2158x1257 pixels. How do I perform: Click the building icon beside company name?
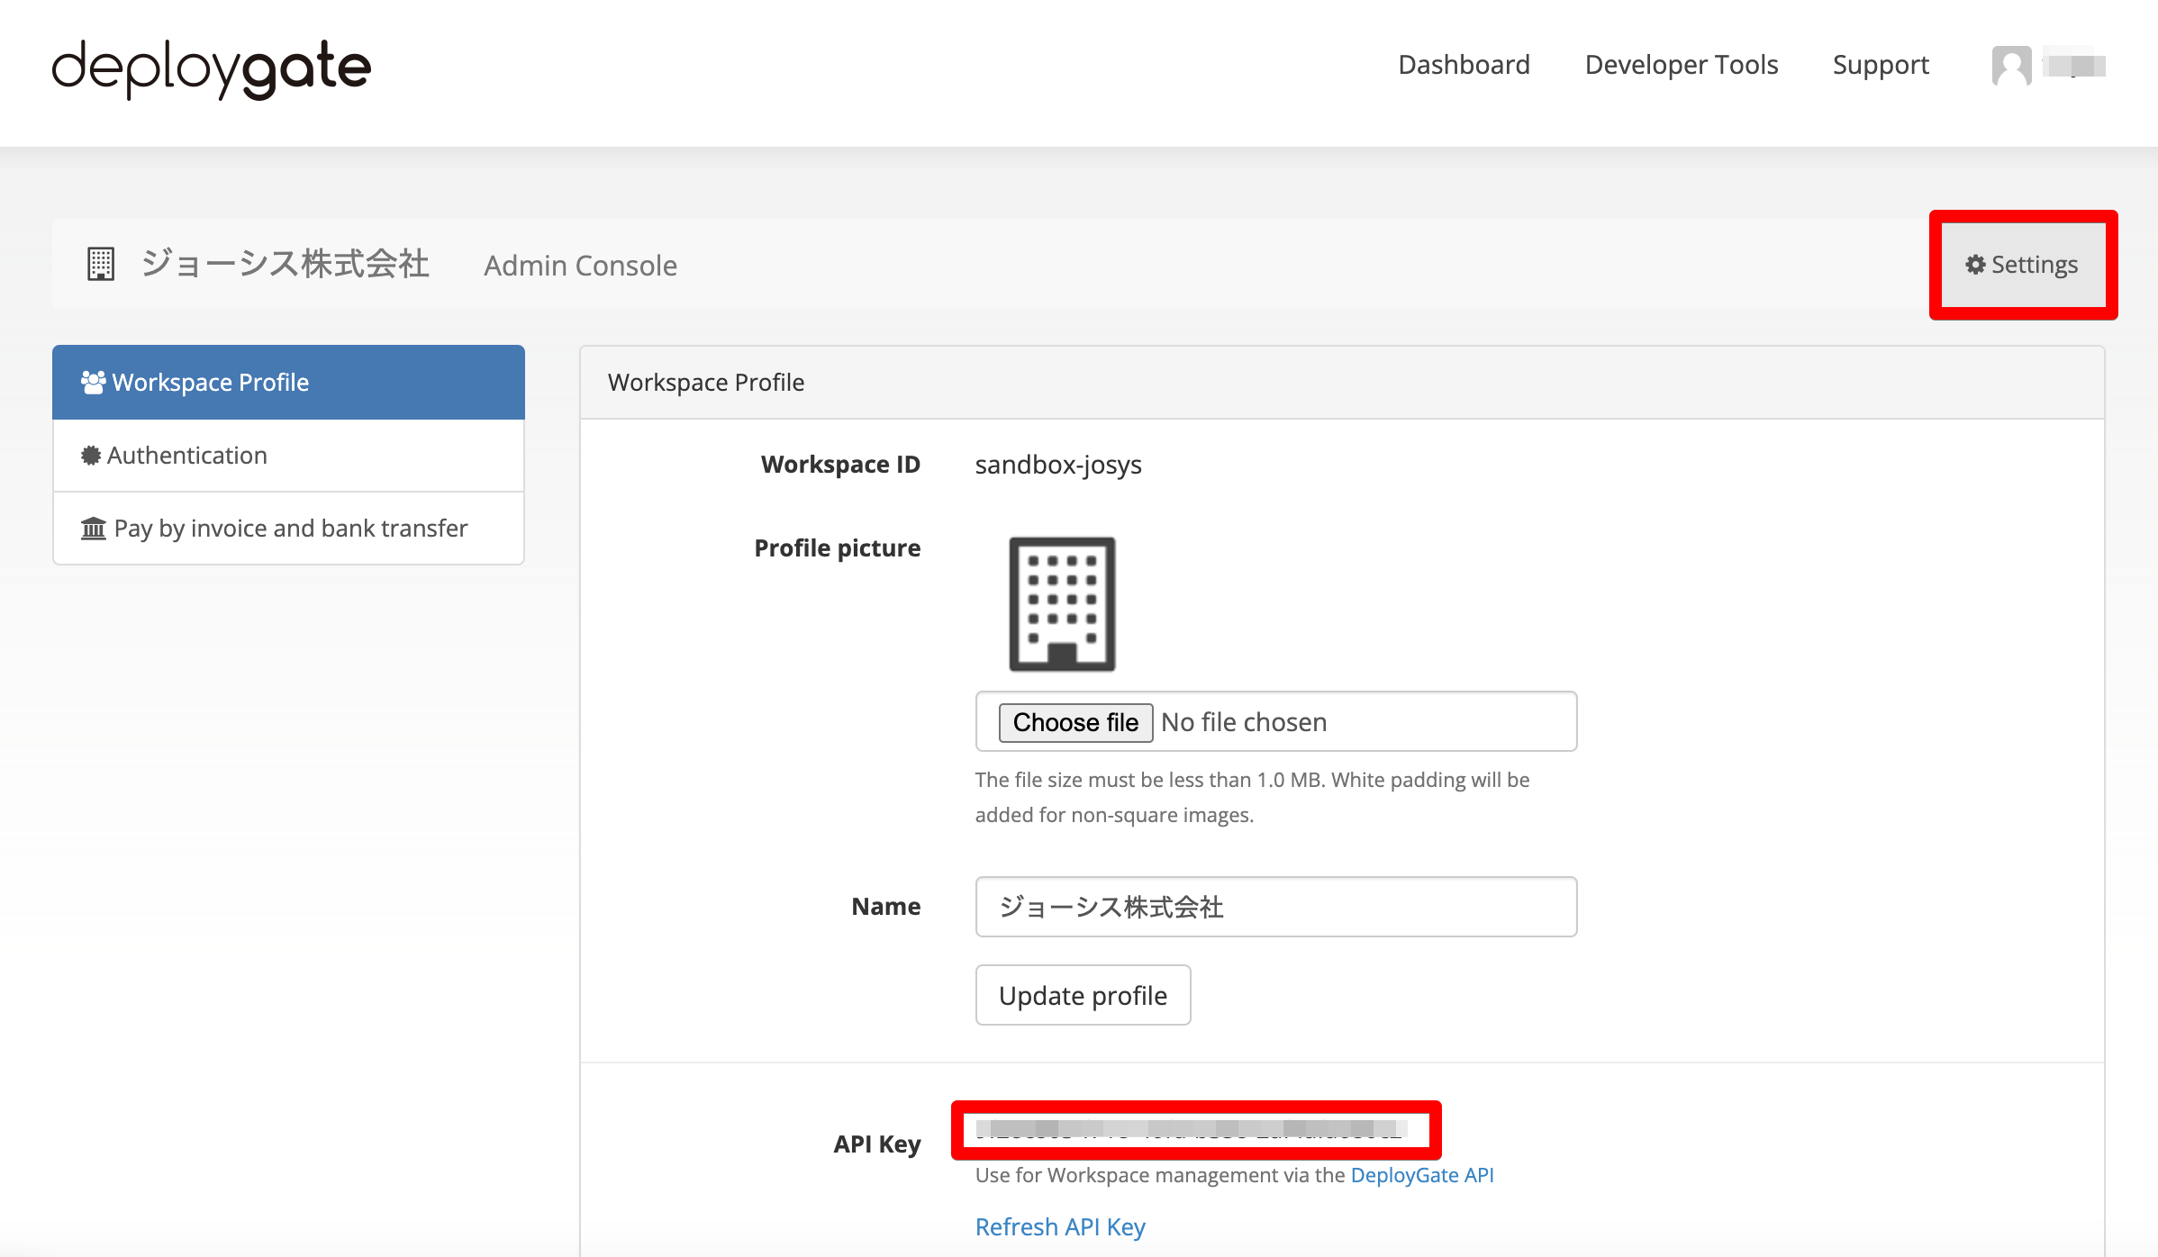tap(101, 265)
